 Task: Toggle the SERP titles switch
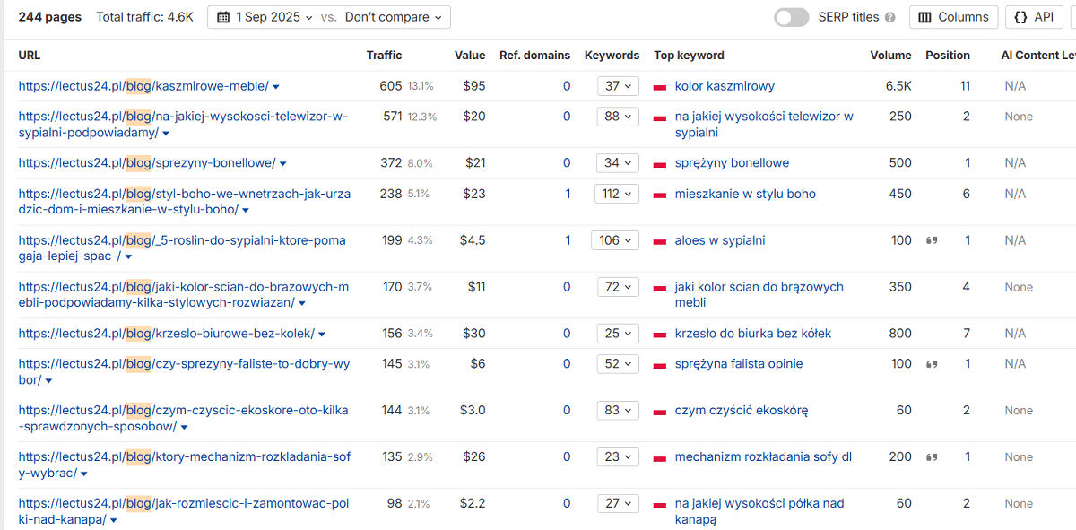point(792,17)
